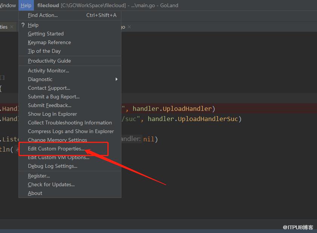317x233 pixels.
Task: Select the Diagnostic menu entry
Action: [70, 79]
